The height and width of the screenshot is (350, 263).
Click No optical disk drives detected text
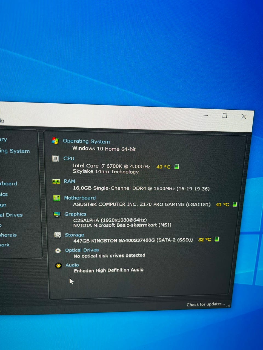click(109, 256)
